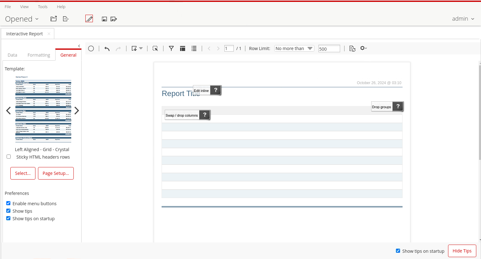The height and width of the screenshot is (259, 481).
Task: Open the Tools menu
Action: [43, 7]
